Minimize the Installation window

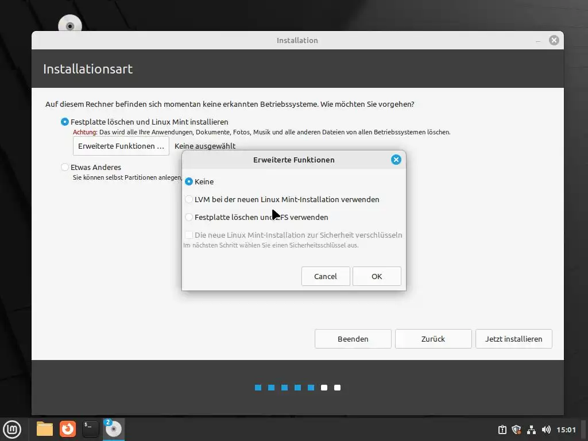(538, 41)
